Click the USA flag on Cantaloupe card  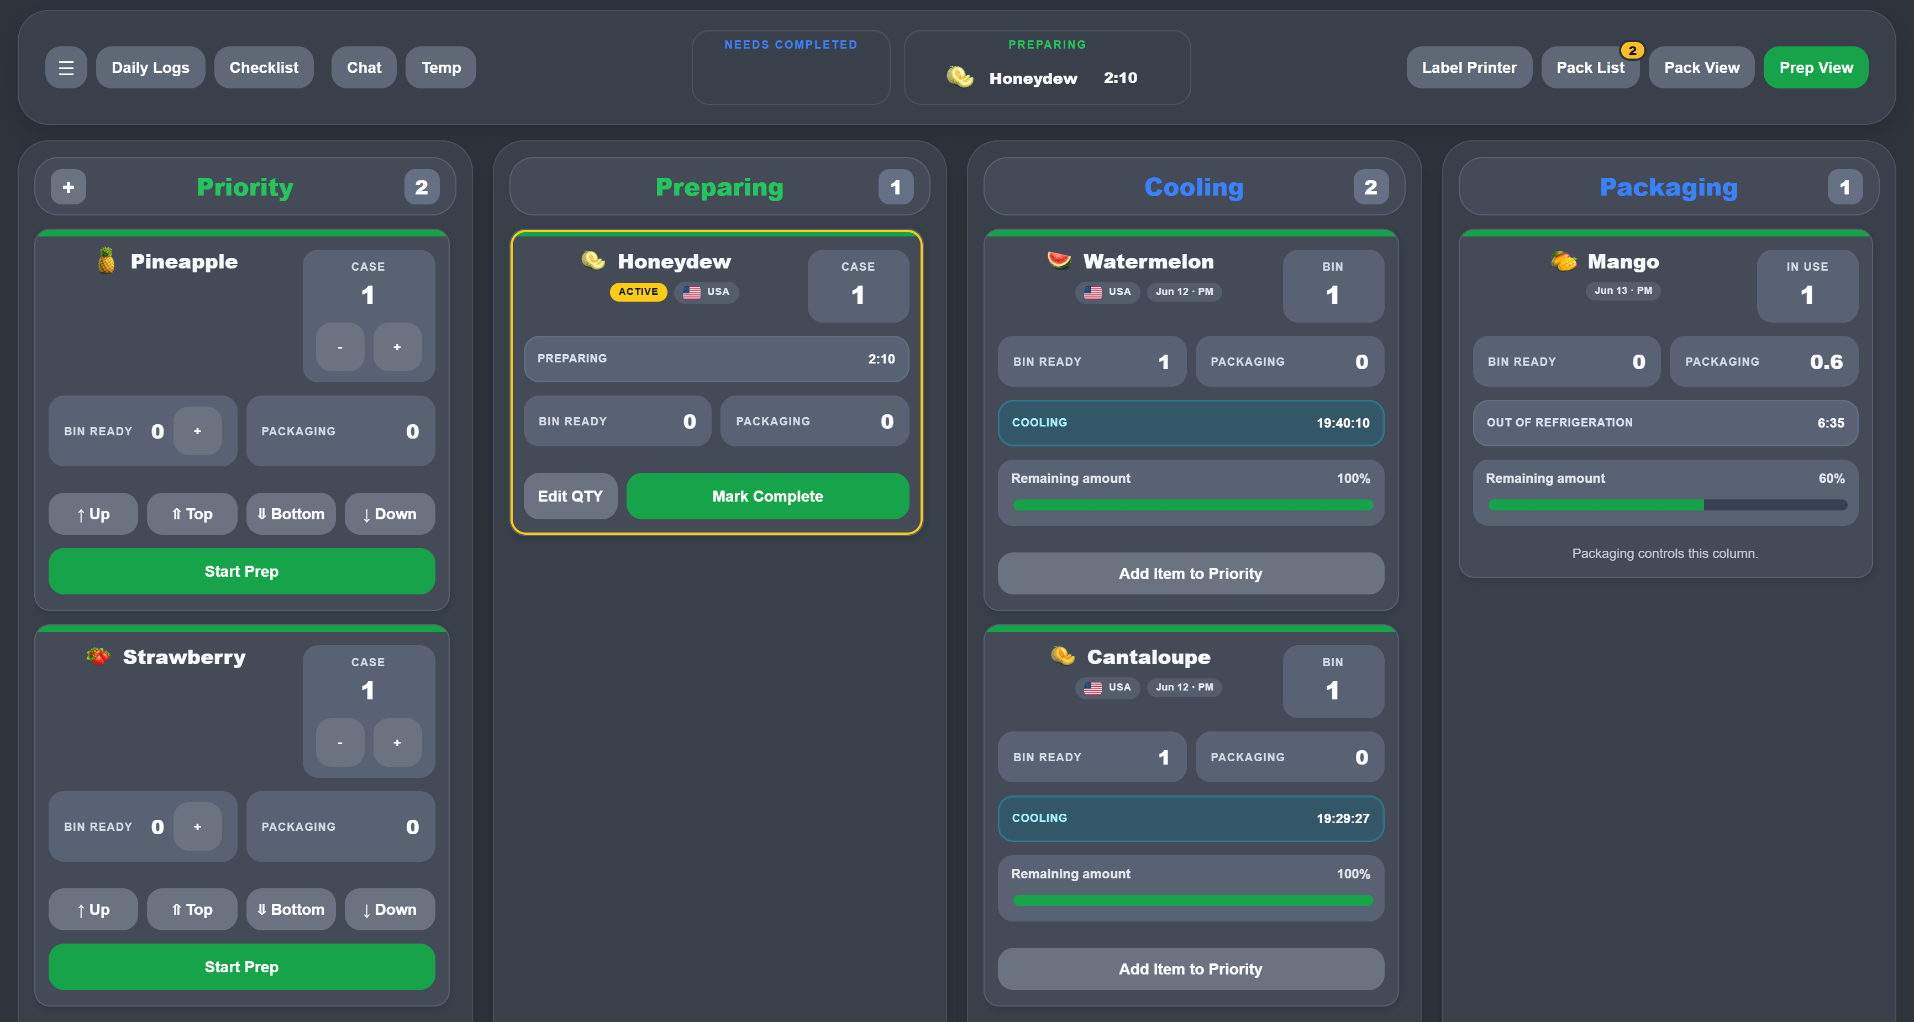pyautogui.click(x=1093, y=688)
